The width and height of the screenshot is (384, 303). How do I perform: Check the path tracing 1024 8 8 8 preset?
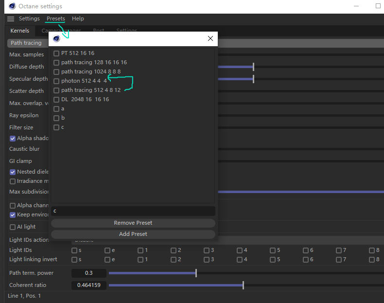[56, 72]
